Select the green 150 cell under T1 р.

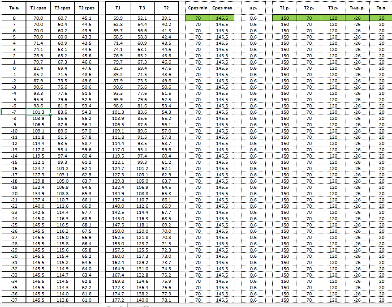(284, 18)
